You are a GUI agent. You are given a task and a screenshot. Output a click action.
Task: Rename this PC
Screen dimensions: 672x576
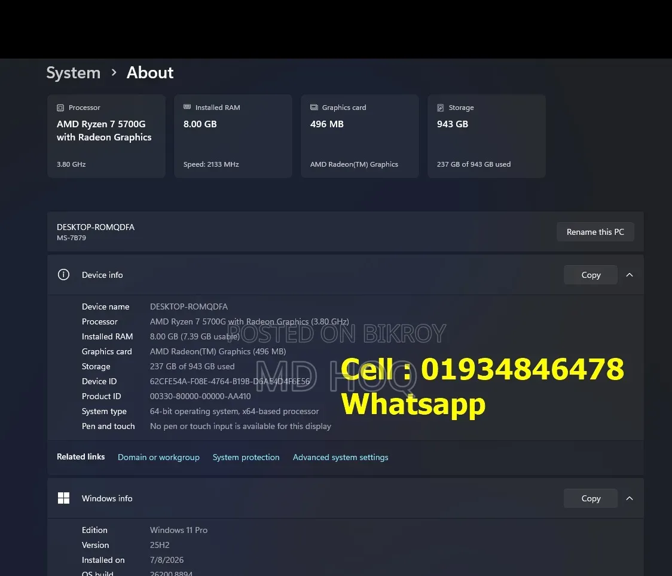[595, 232]
